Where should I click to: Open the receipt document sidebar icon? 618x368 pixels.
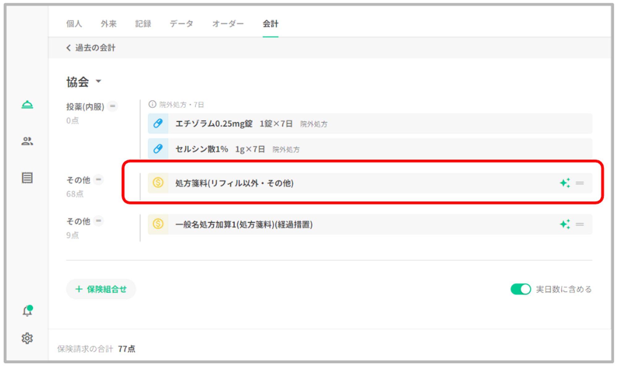click(27, 178)
